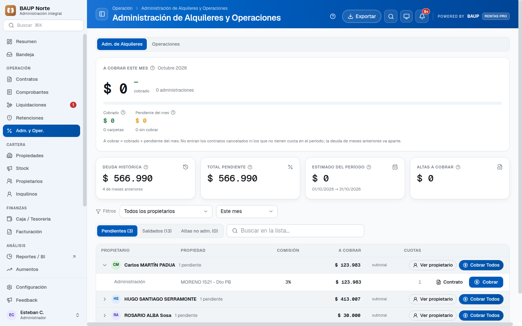The height and width of the screenshot is (326, 522).
Task: Click Cobrar Todos for ROSARIO ALBA Sosa
Action: tap(481, 315)
